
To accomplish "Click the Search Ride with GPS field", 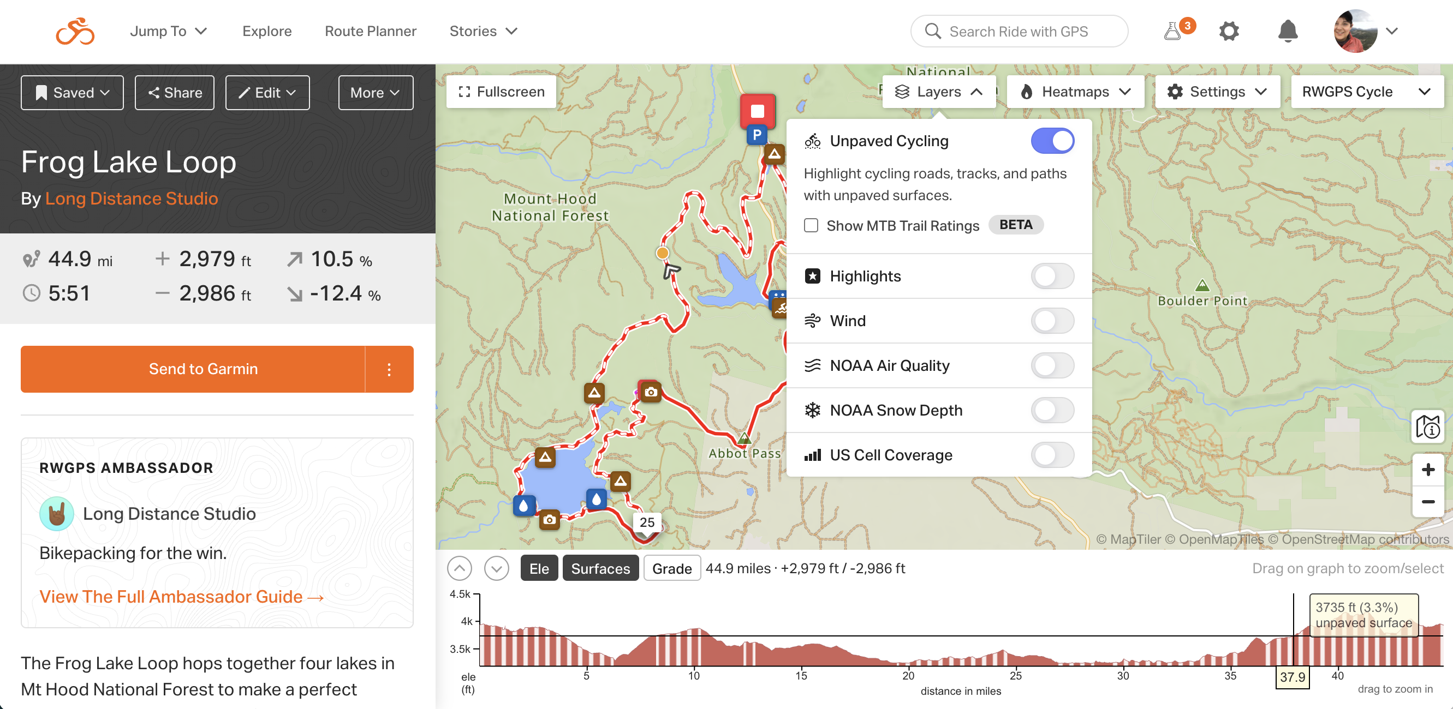I will coord(1018,31).
